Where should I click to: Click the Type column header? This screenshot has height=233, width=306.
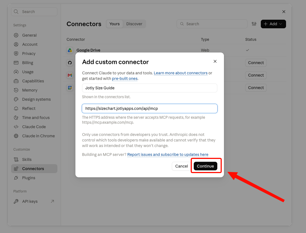click(205, 39)
